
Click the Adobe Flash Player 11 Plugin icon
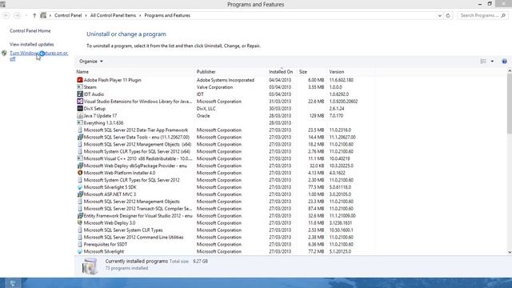80,80
